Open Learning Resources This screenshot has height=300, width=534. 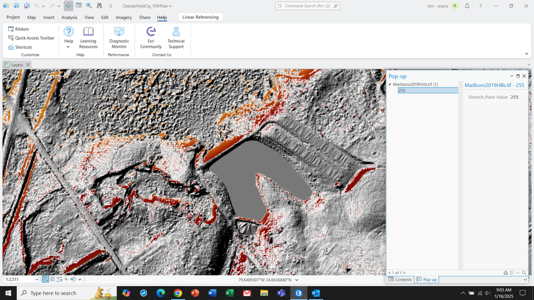point(88,37)
